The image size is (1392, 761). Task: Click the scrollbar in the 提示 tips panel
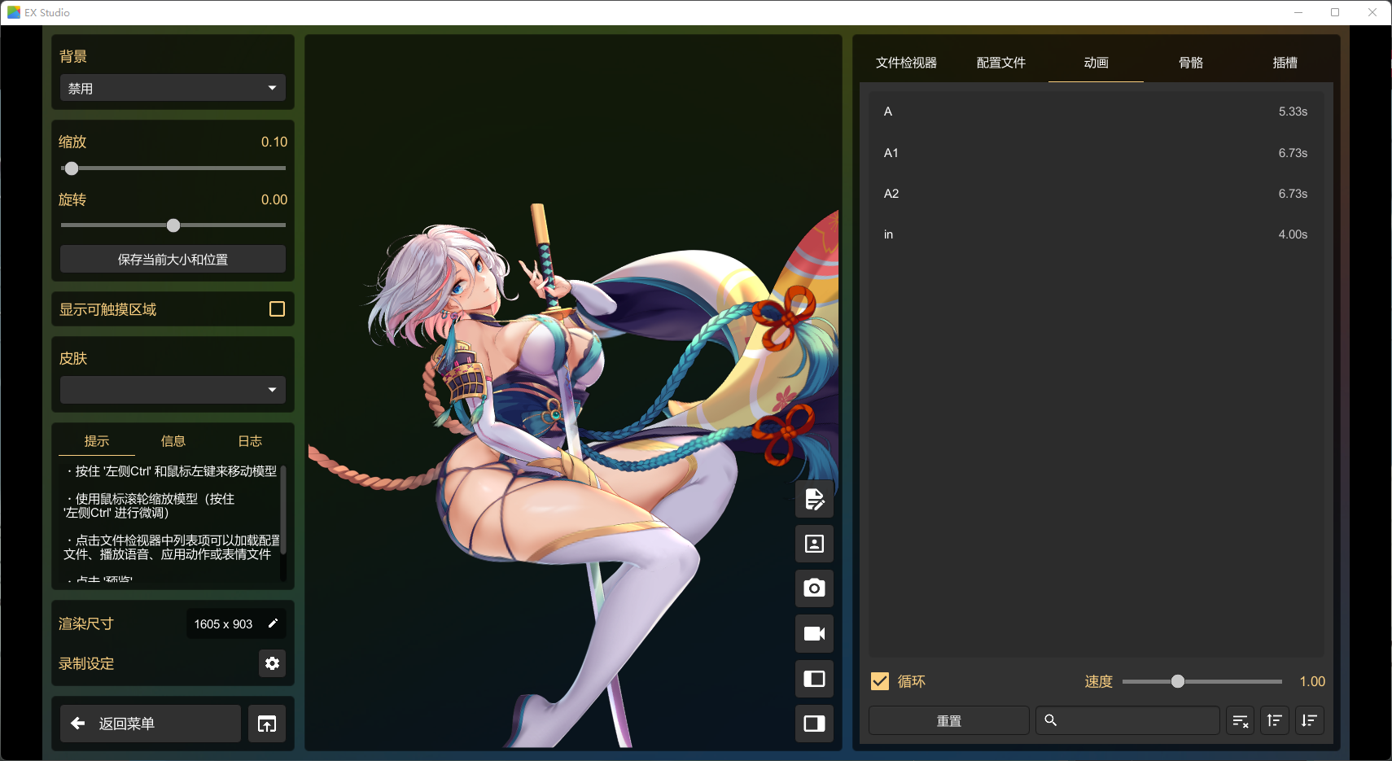click(283, 511)
